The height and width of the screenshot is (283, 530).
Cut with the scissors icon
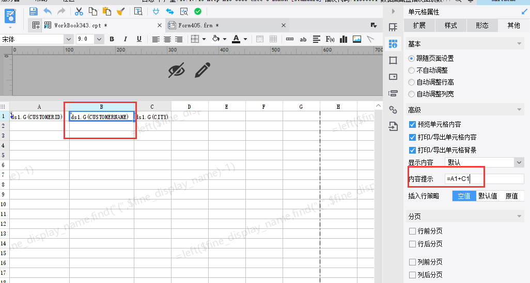(79, 11)
